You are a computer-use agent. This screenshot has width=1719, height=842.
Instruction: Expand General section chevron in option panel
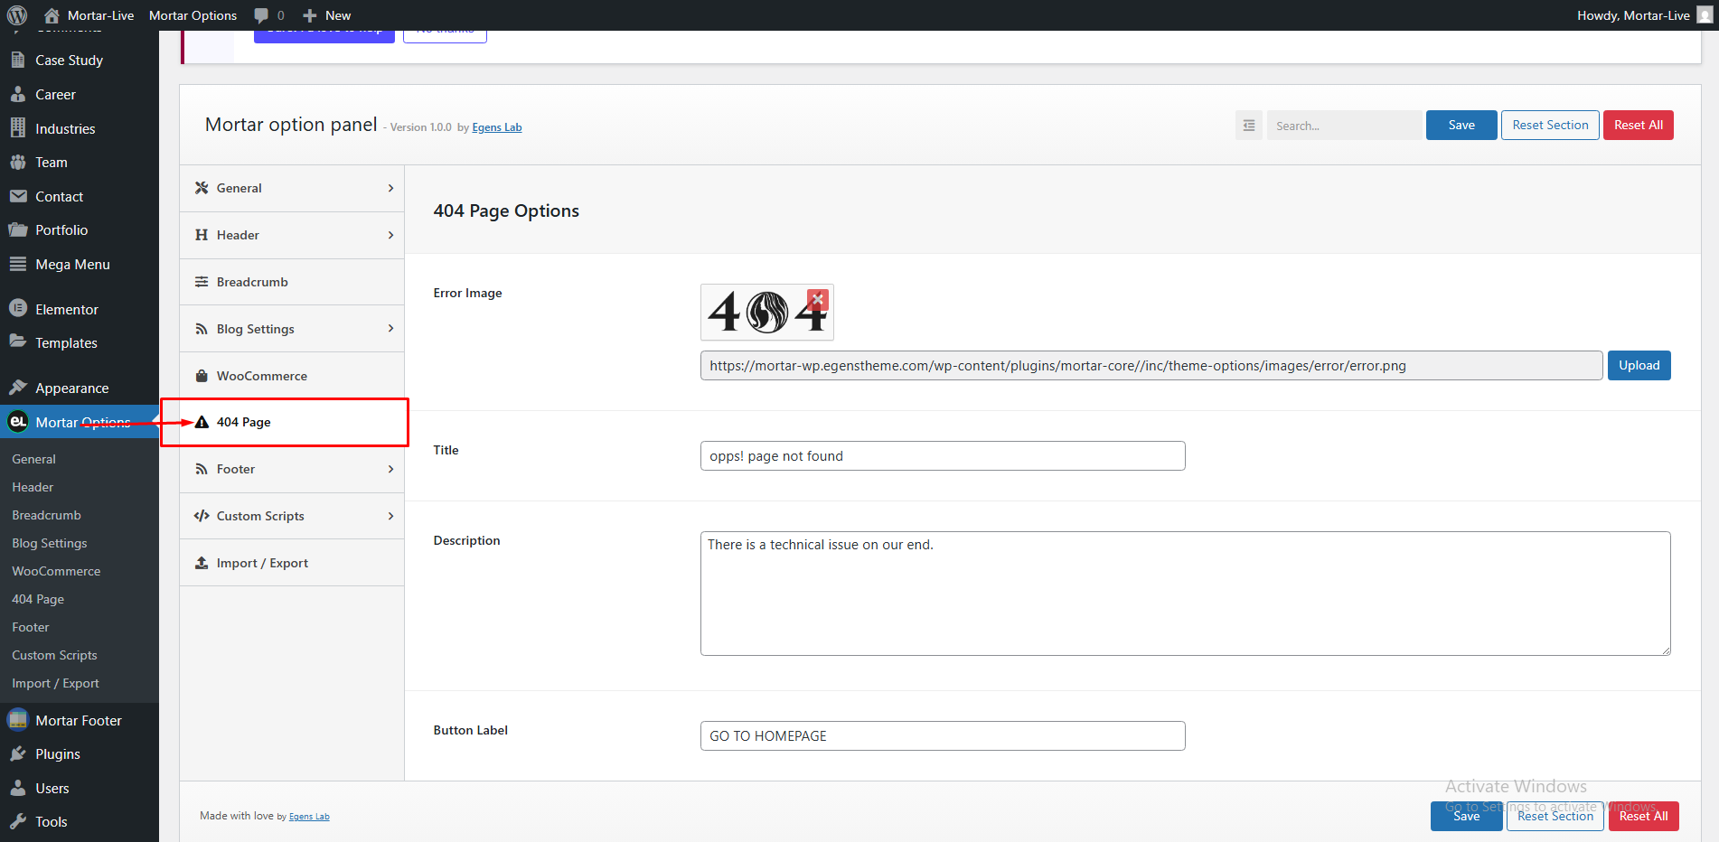tap(390, 188)
